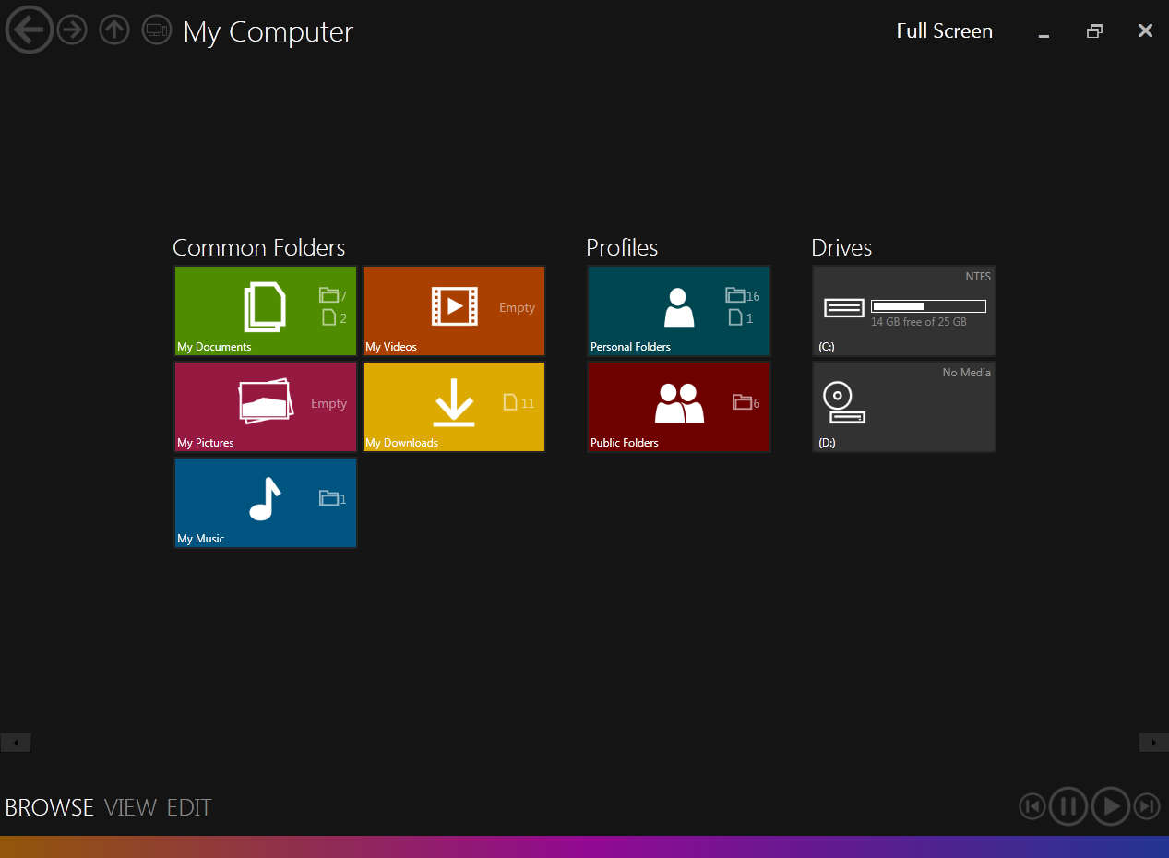Screen dimensions: 1169x858
Task: Open the My Videos tile
Action: pyautogui.click(x=454, y=311)
